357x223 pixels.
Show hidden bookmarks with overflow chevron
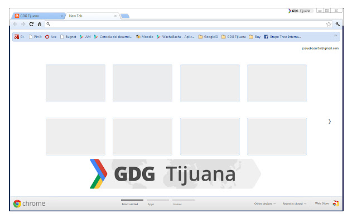[335, 36]
